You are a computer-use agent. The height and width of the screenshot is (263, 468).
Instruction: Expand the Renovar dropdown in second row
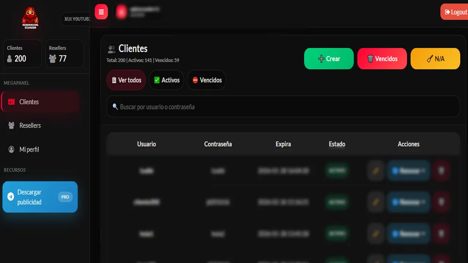(408, 202)
